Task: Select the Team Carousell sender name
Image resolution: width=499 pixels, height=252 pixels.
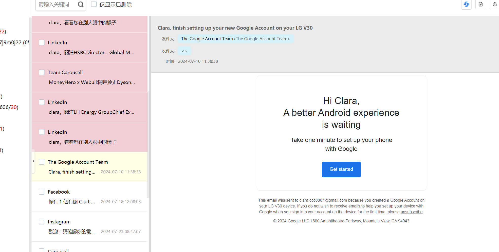Action: click(65, 72)
